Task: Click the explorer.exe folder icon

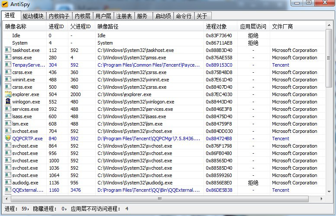Action: click(x=8, y=94)
